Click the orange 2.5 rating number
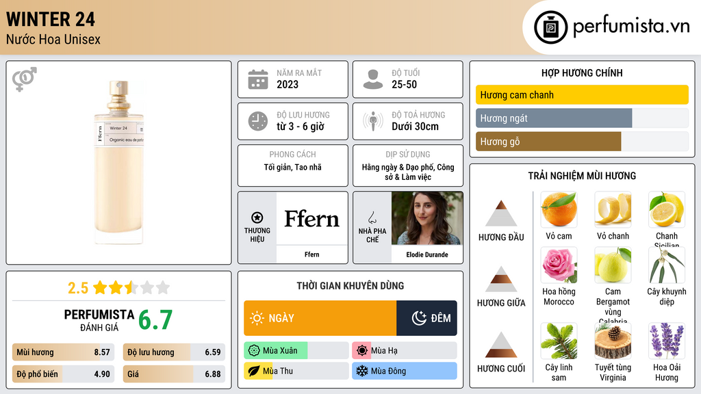This screenshot has height=394, width=701. tap(78, 288)
